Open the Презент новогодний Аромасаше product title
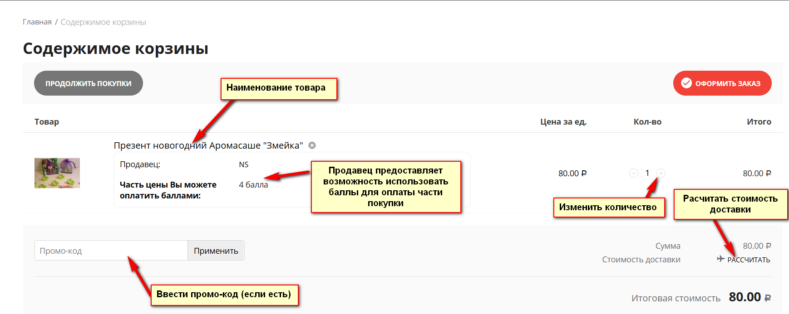789x314 pixels. pyautogui.click(x=208, y=145)
